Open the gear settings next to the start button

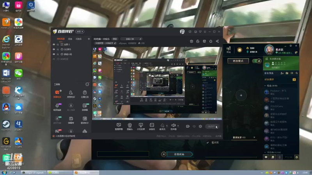200,126
